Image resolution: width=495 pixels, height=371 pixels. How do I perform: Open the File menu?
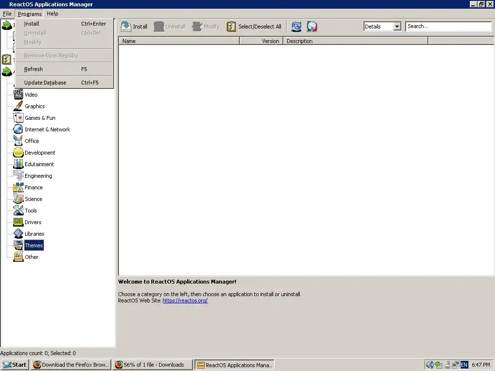[7, 14]
